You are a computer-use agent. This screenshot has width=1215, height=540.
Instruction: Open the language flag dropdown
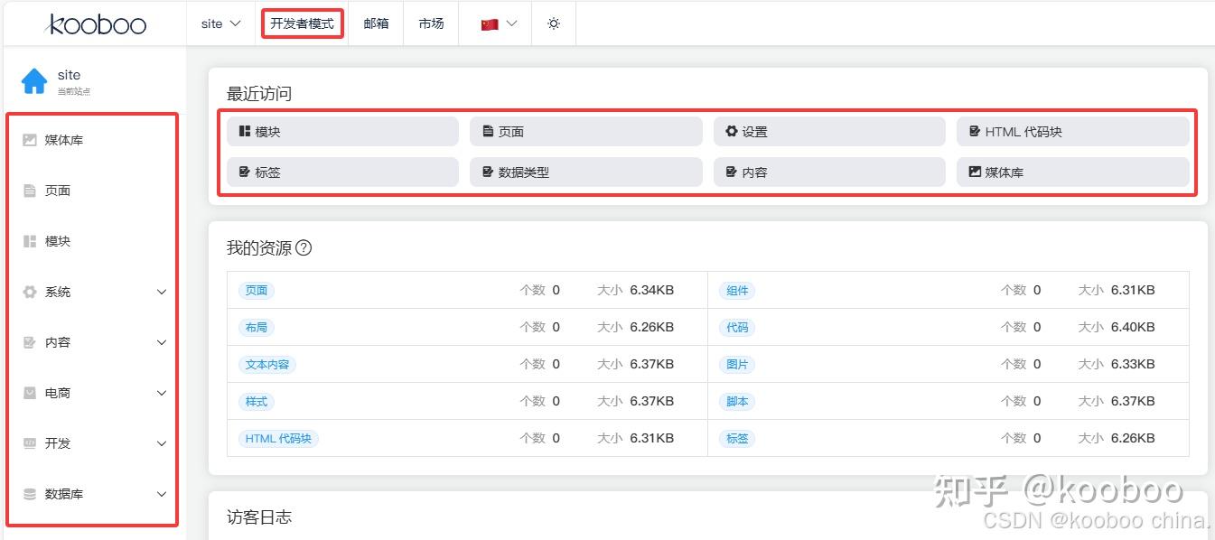495,23
